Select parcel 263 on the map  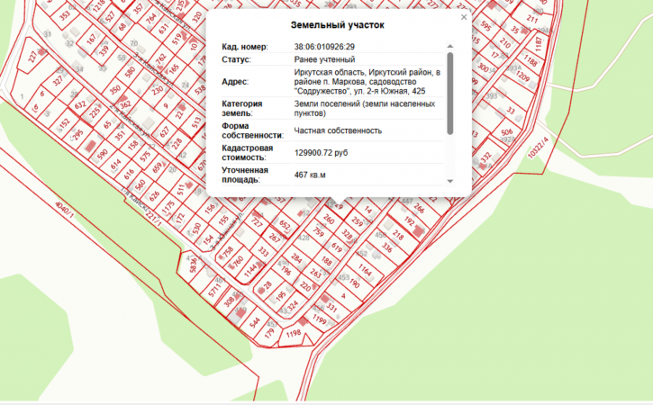pos(315,273)
